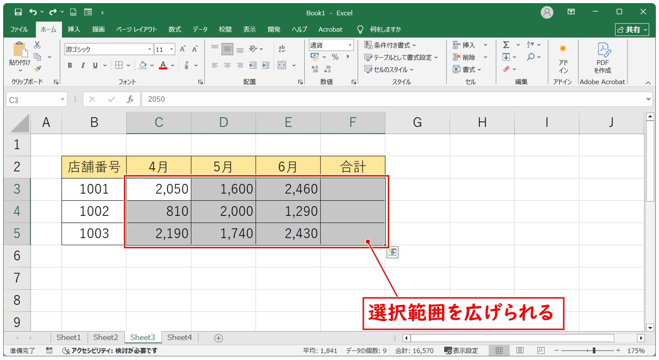
Task: Click the add new sheet plus icon
Action: pyautogui.click(x=219, y=338)
